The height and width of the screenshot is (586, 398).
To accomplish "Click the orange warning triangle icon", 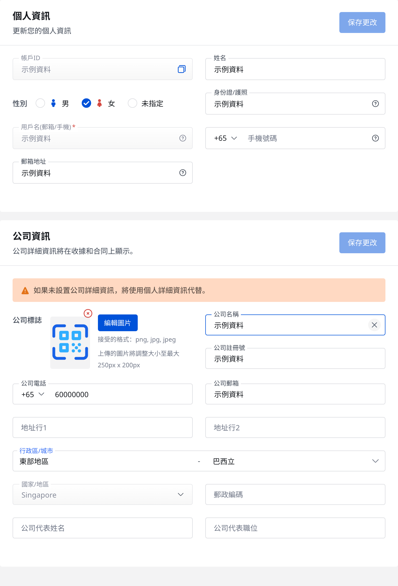I will click(25, 290).
